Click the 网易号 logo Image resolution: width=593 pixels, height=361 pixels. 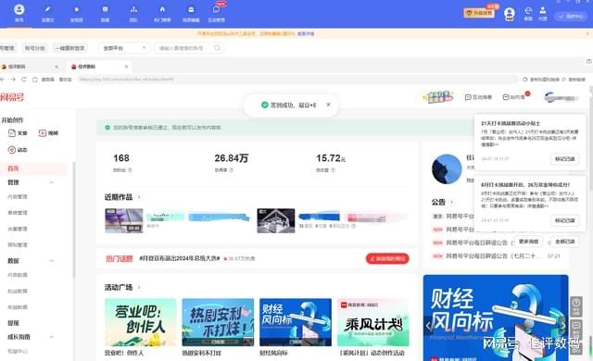(12, 97)
